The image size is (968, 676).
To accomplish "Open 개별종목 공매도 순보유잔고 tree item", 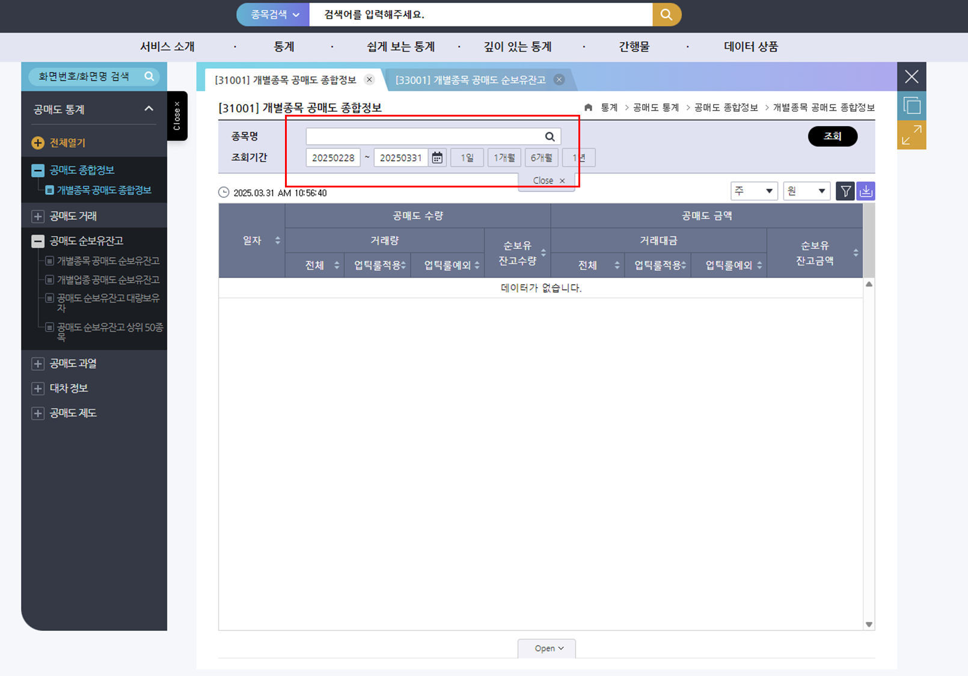I will pyautogui.click(x=108, y=261).
